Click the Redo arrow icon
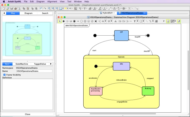190x117 pixels. (x=45, y=9)
